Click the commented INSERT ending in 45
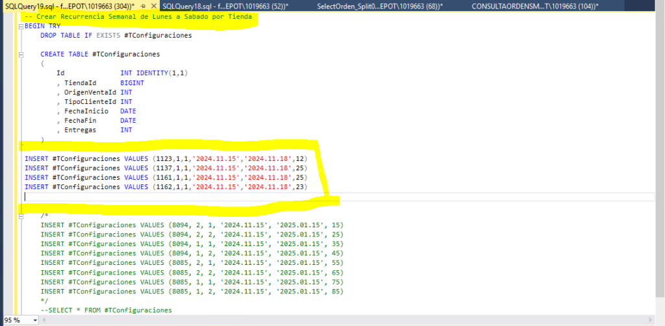Screen dimensions: 665x326 [192, 253]
